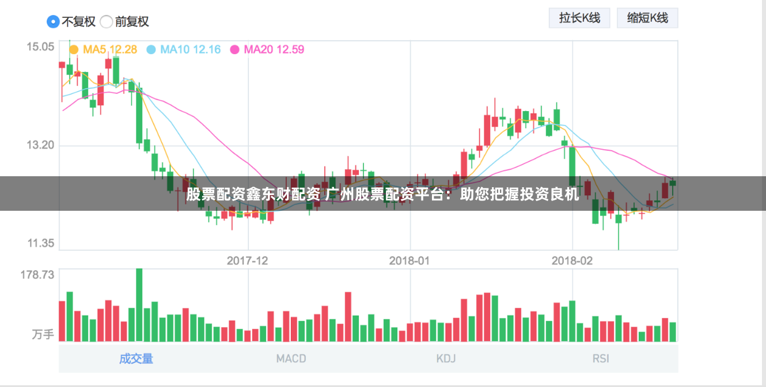Screen dimensions: 766x387
Task: Click the MA20 12.59 legend label
Action: (274, 50)
